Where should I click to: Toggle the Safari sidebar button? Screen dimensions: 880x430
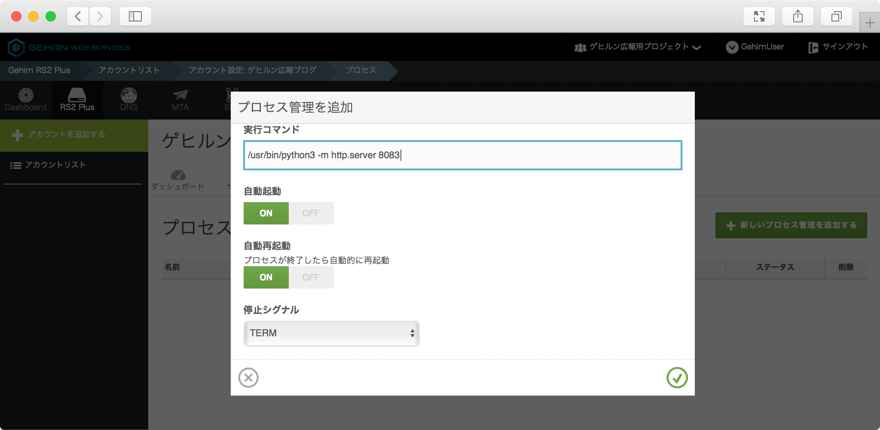click(x=135, y=17)
